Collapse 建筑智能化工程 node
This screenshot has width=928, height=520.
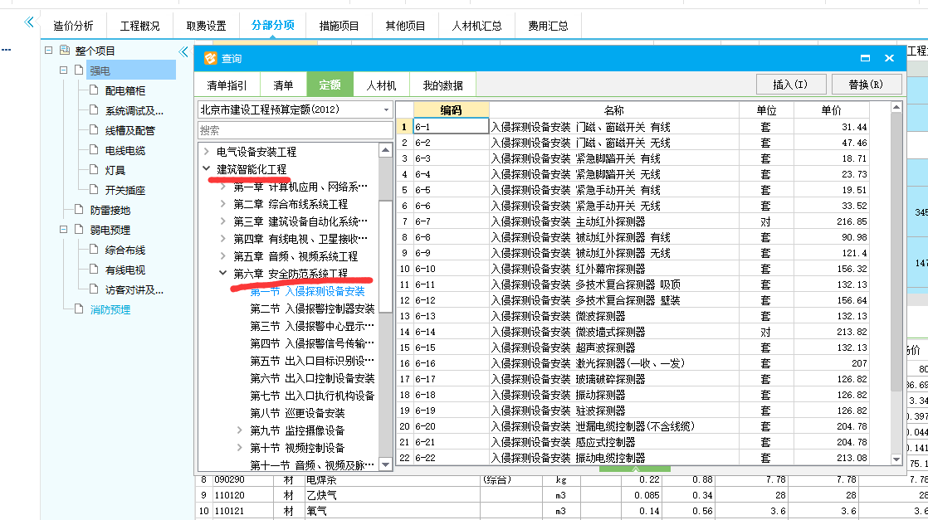tap(206, 168)
